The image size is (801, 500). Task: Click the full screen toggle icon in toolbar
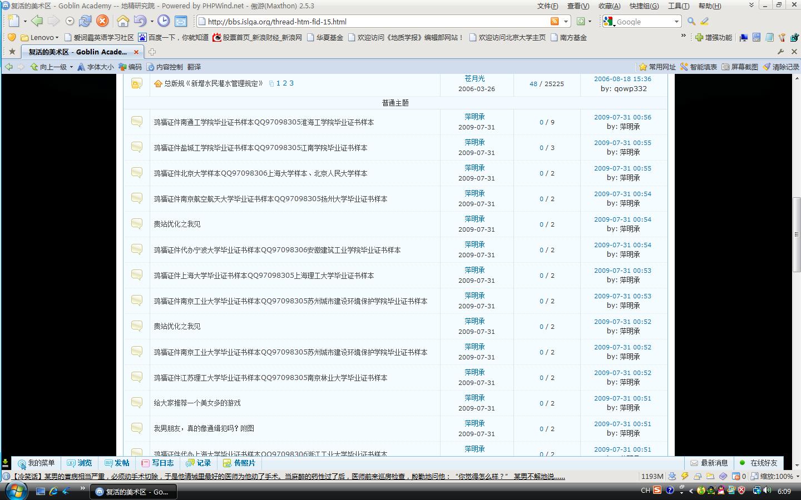(181, 21)
